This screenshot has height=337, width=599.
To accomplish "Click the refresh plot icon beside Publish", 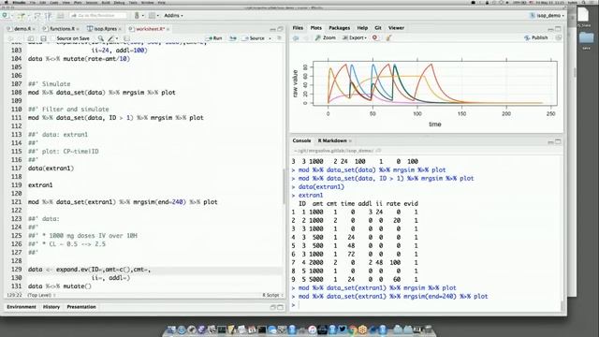I will pyautogui.click(x=558, y=37).
